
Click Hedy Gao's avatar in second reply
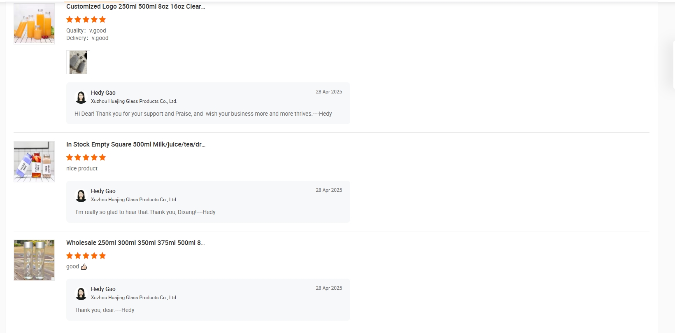click(x=81, y=196)
